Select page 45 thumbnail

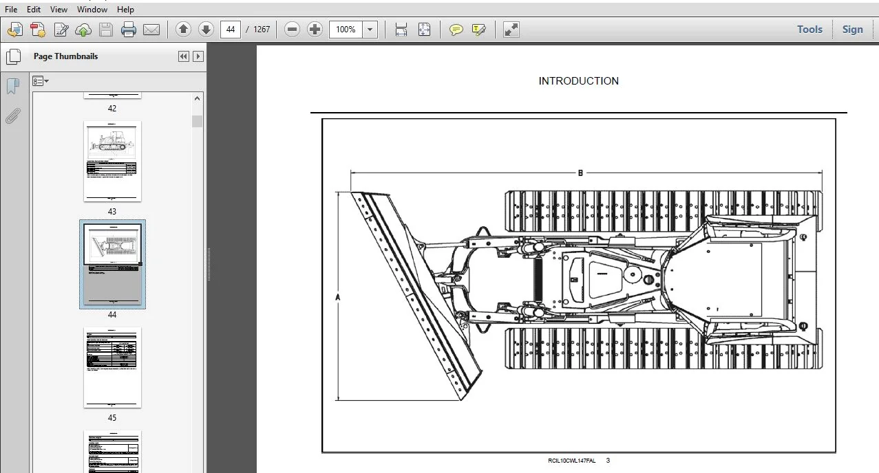(x=112, y=368)
